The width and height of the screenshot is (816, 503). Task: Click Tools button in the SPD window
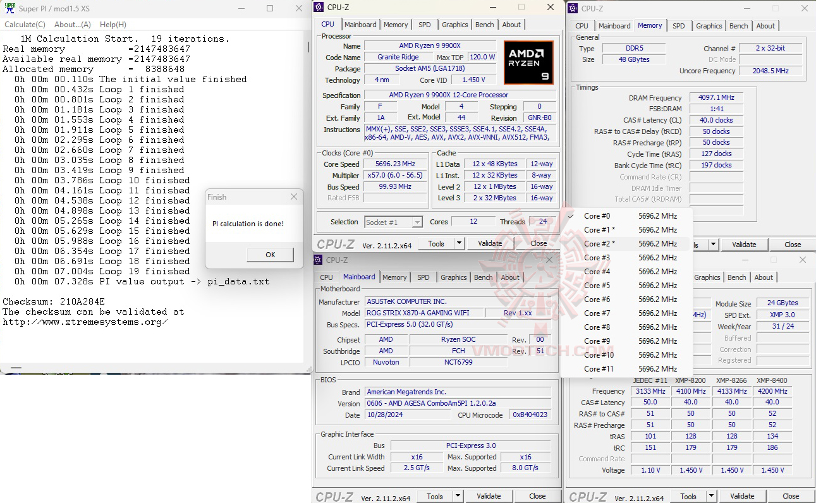pos(688,496)
